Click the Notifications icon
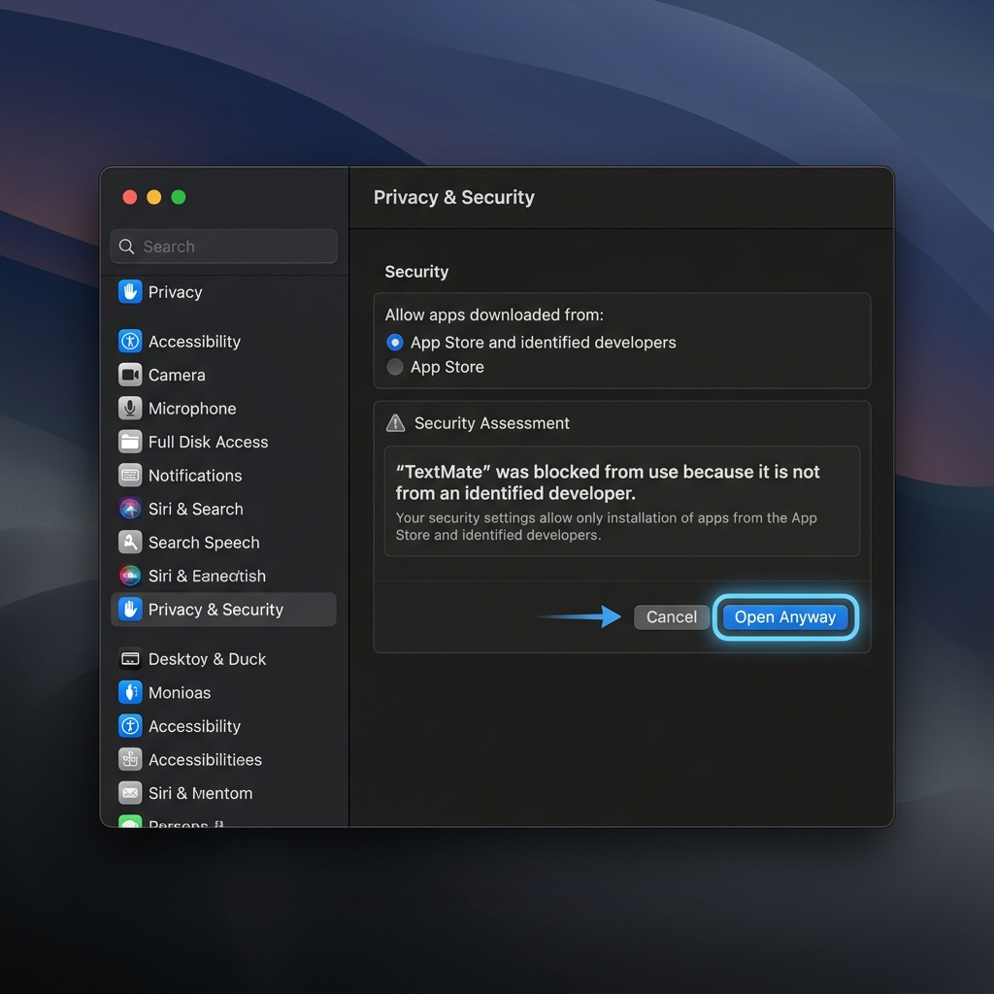This screenshot has width=994, height=994. coord(129,475)
